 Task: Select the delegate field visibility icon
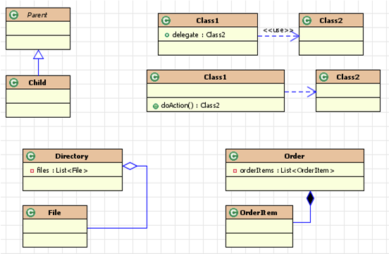167,35
